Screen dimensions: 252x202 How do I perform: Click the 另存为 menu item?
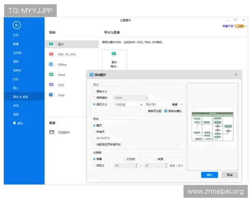pyautogui.click(x=17, y=70)
